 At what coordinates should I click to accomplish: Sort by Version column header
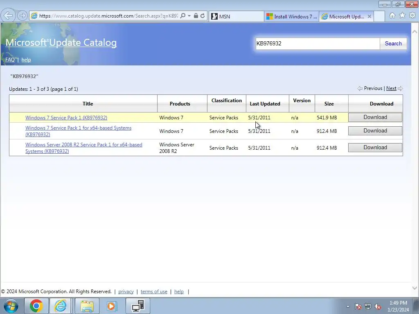[302, 101]
